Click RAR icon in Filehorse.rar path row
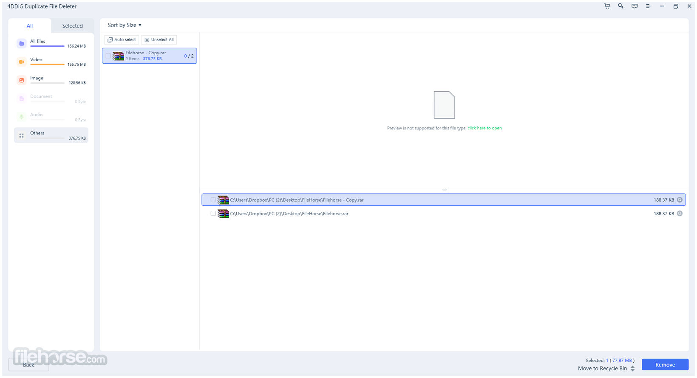 [x=223, y=213]
